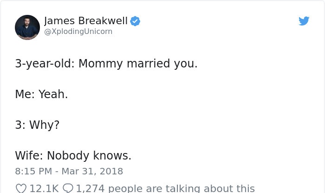Click the word "married" in tweet
Image resolution: width=325 pixels, height=193 pixels.
[x=149, y=63]
